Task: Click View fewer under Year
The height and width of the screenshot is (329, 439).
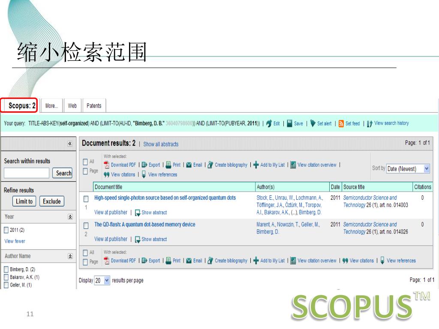Action: point(15,241)
